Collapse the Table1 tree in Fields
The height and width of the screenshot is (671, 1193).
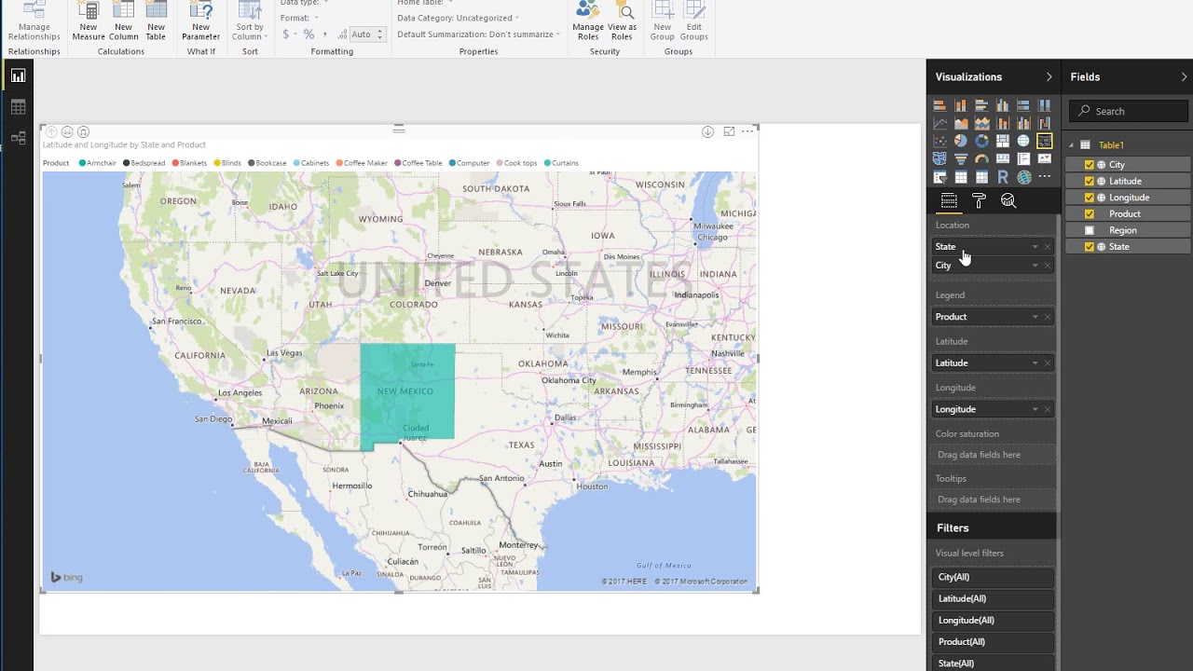click(1072, 145)
